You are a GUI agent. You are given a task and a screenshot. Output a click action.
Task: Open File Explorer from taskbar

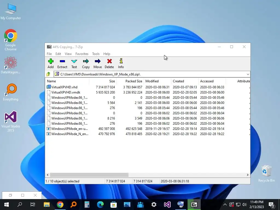(46, 205)
